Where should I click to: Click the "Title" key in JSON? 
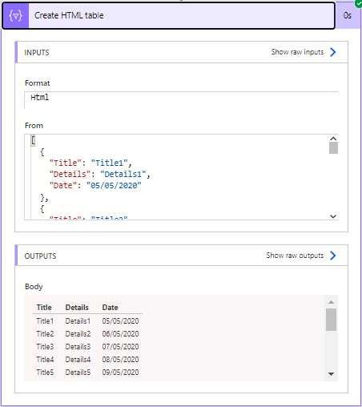(x=66, y=163)
